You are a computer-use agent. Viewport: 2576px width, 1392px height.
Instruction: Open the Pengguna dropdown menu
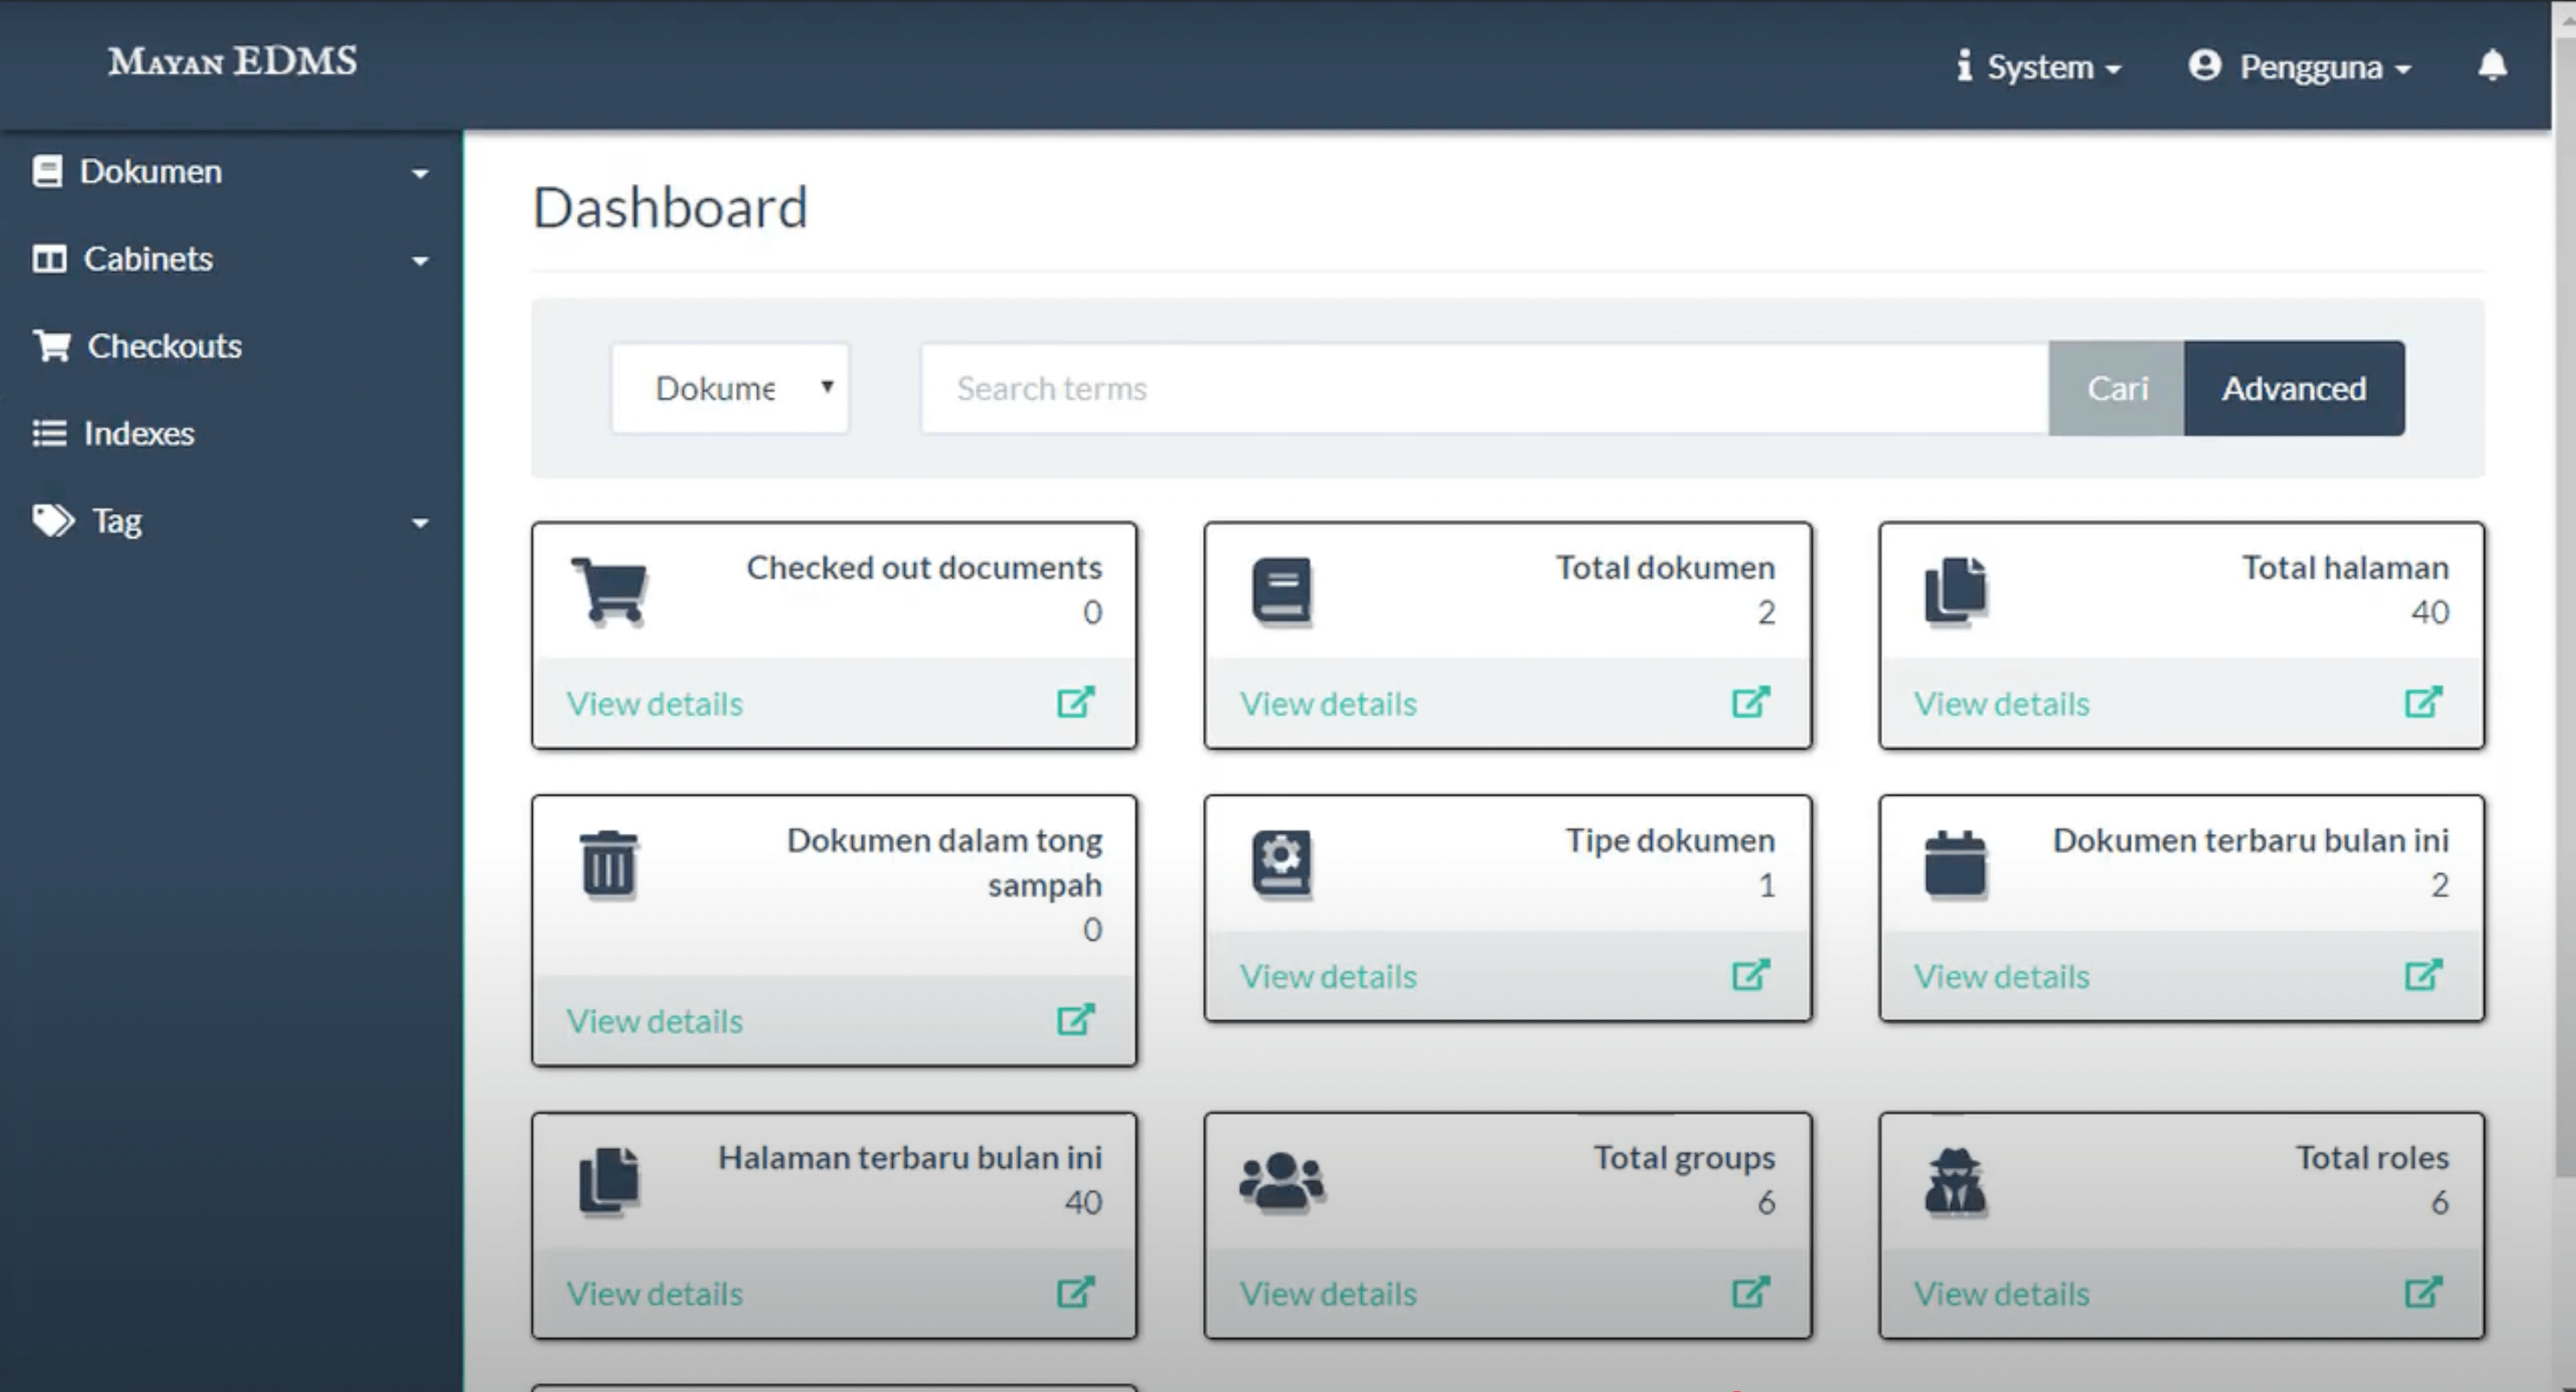tap(2300, 66)
